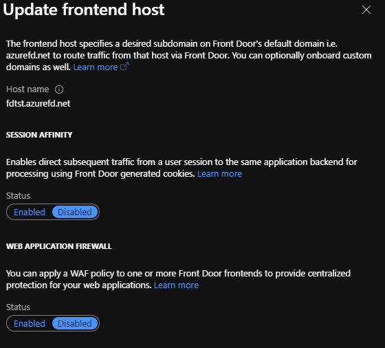Select Disabled under Session Affinity status
The width and height of the screenshot is (385, 348).
point(75,212)
